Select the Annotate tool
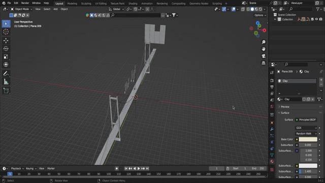This screenshot has height=183, width=325. click(x=6, y=74)
